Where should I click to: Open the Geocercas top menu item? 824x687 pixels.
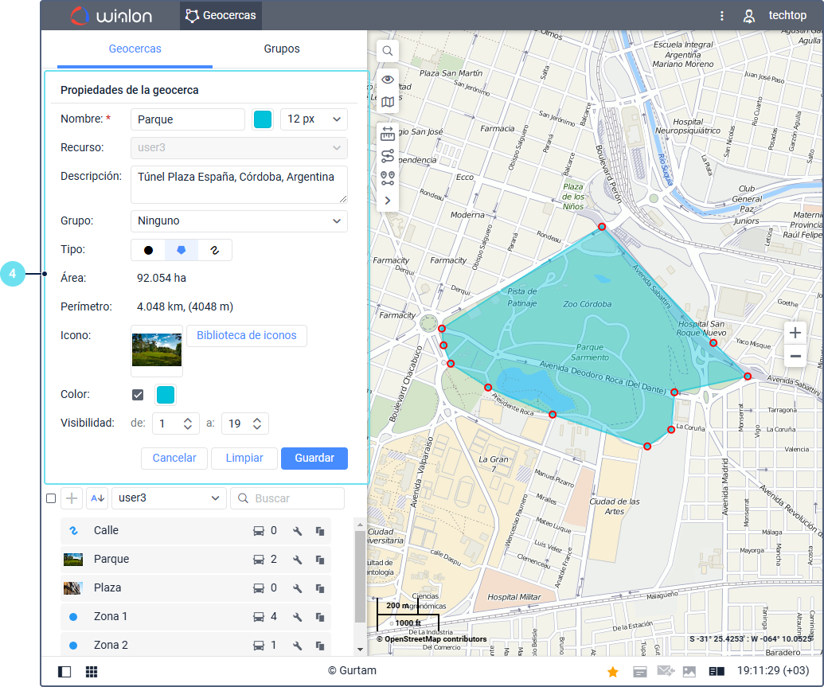tap(221, 15)
